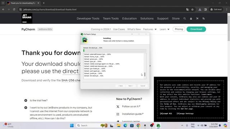Click the language selector icon in site header
Viewport: 230px width, 129px height.
pos(203,18)
